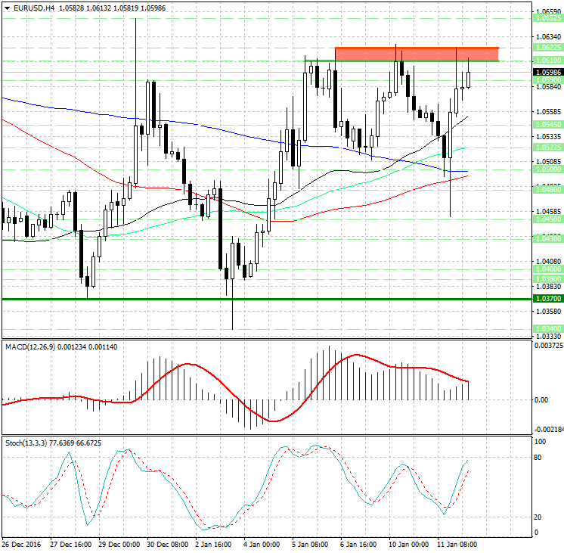Select the 1.06100 level price tag

547,60
